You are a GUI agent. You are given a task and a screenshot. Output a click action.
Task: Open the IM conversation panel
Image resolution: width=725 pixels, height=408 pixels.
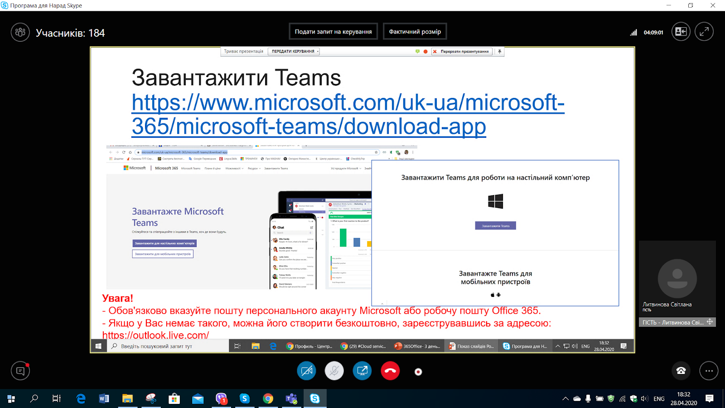click(x=20, y=371)
